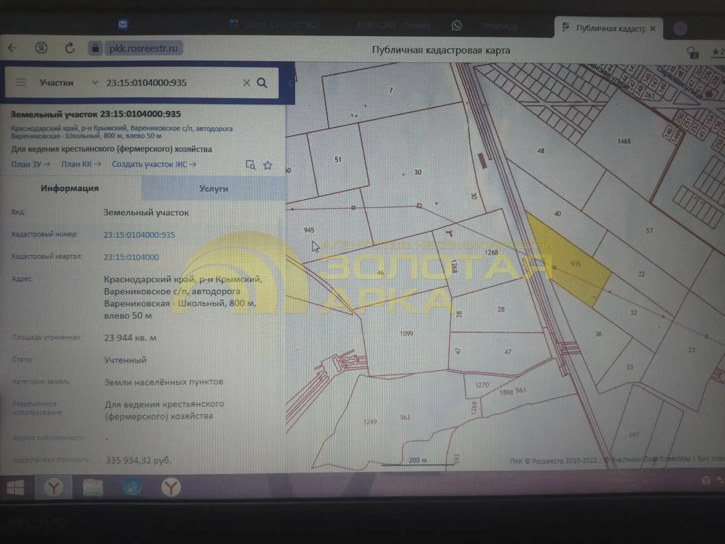Go back in browser history
Viewport: 725px width, 544px height.
tap(13, 47)
